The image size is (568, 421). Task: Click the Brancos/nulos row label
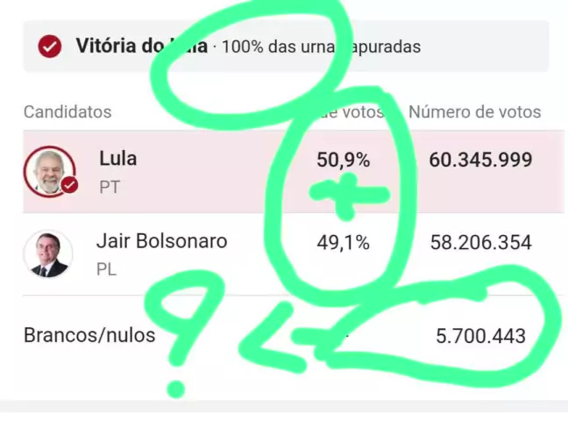[89, 335]
